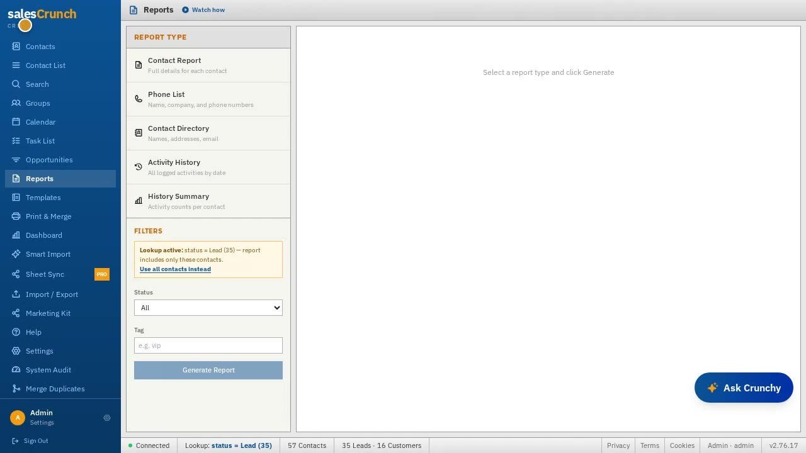
Task: Open the 'Watch how' video link
Action: [203, 10]
